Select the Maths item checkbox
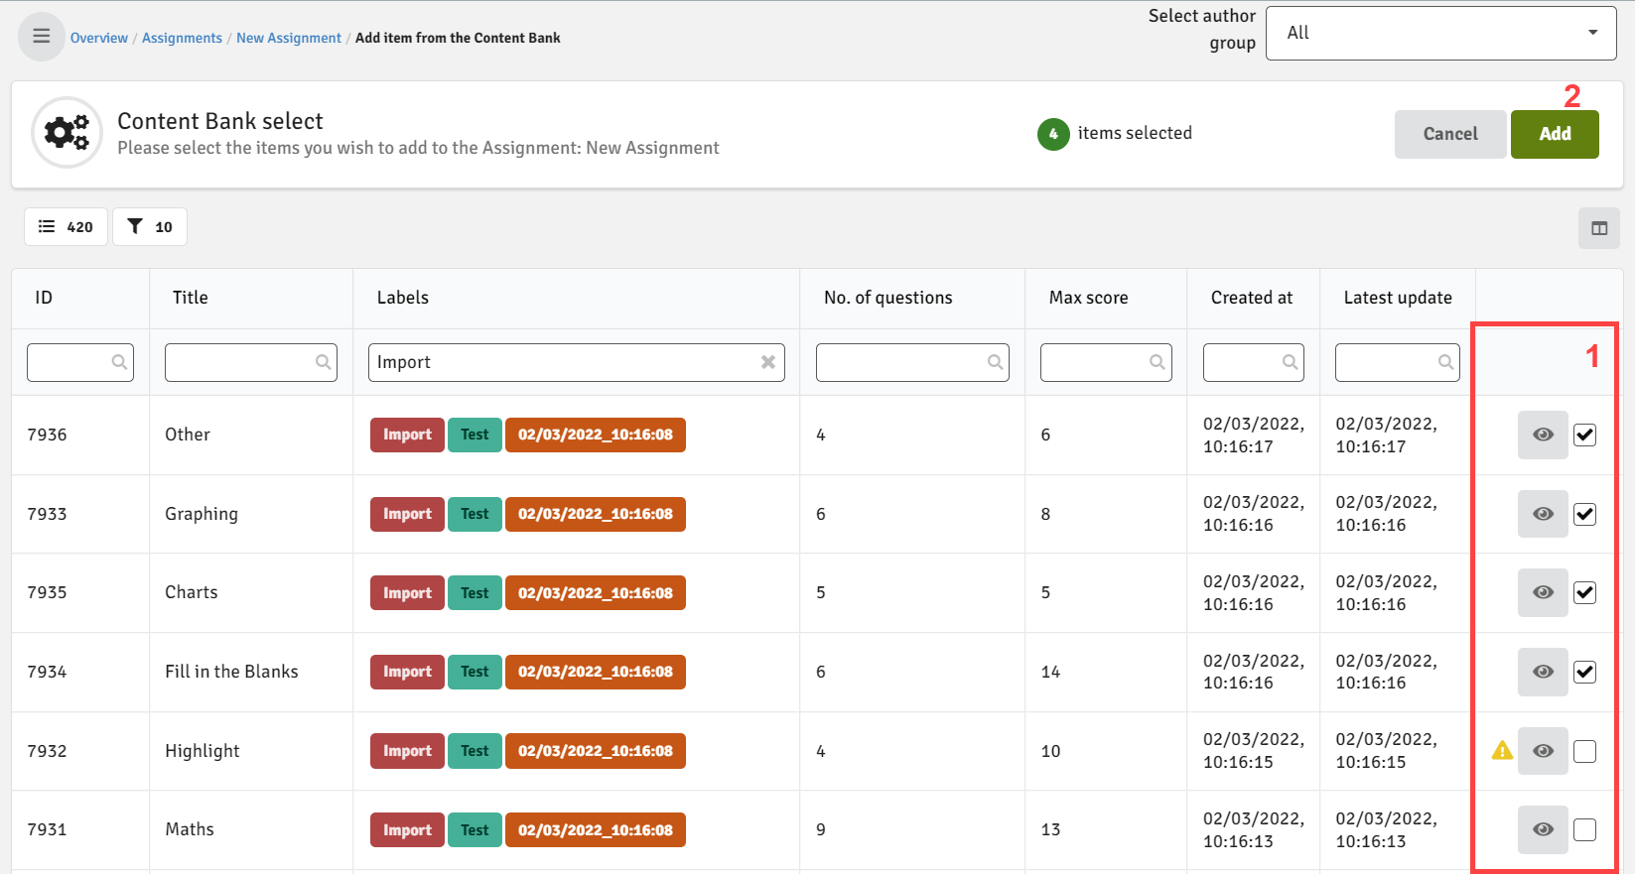The image size is (1635, 874). 1585,829
